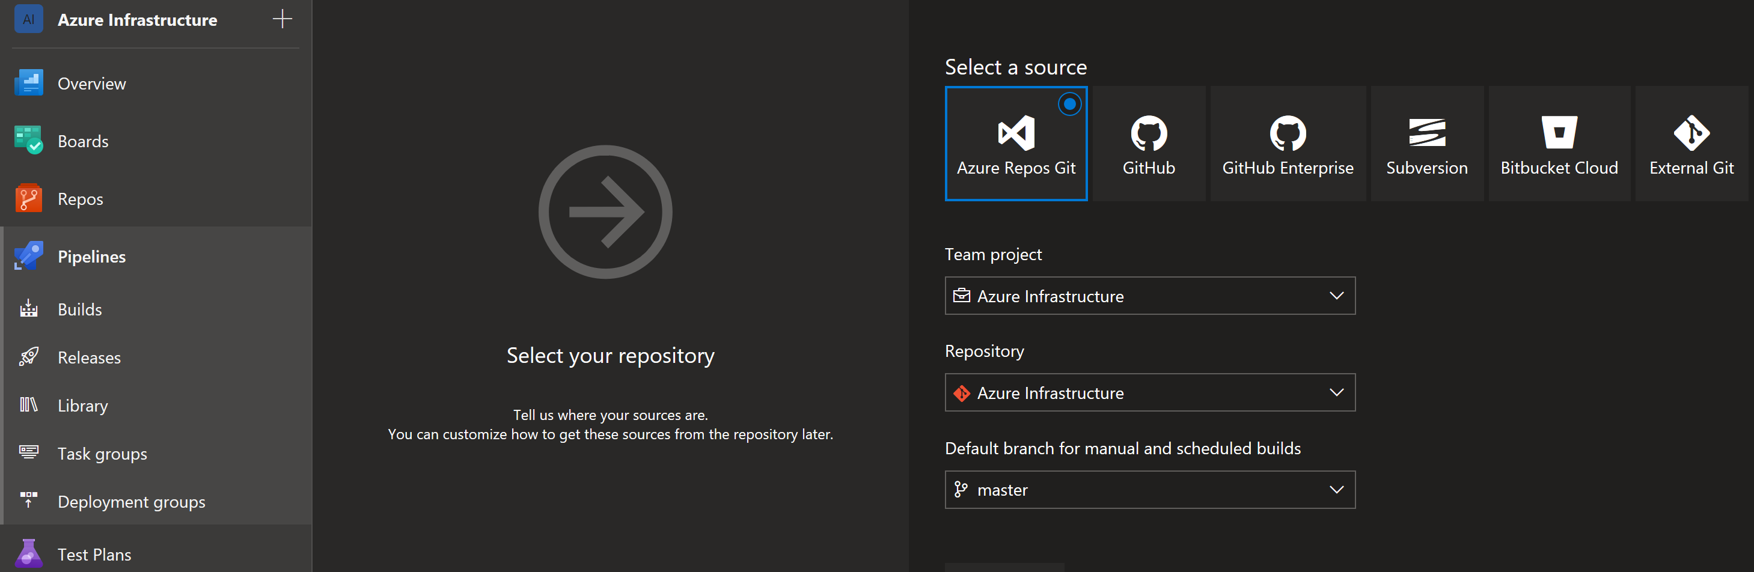Click the Library books icon
The width and height of the screenshot is (1754, 572).
pyautogui.click(x=29, y=404)
